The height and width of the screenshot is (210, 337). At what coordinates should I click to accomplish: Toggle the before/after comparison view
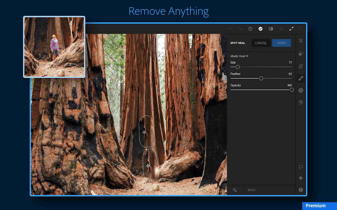click(x=271, y=29)
